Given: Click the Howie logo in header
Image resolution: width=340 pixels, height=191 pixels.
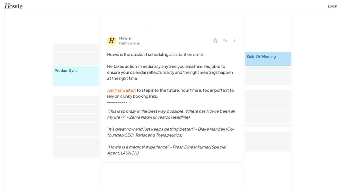Looking at the screenshot, I should tap(13, 6).
